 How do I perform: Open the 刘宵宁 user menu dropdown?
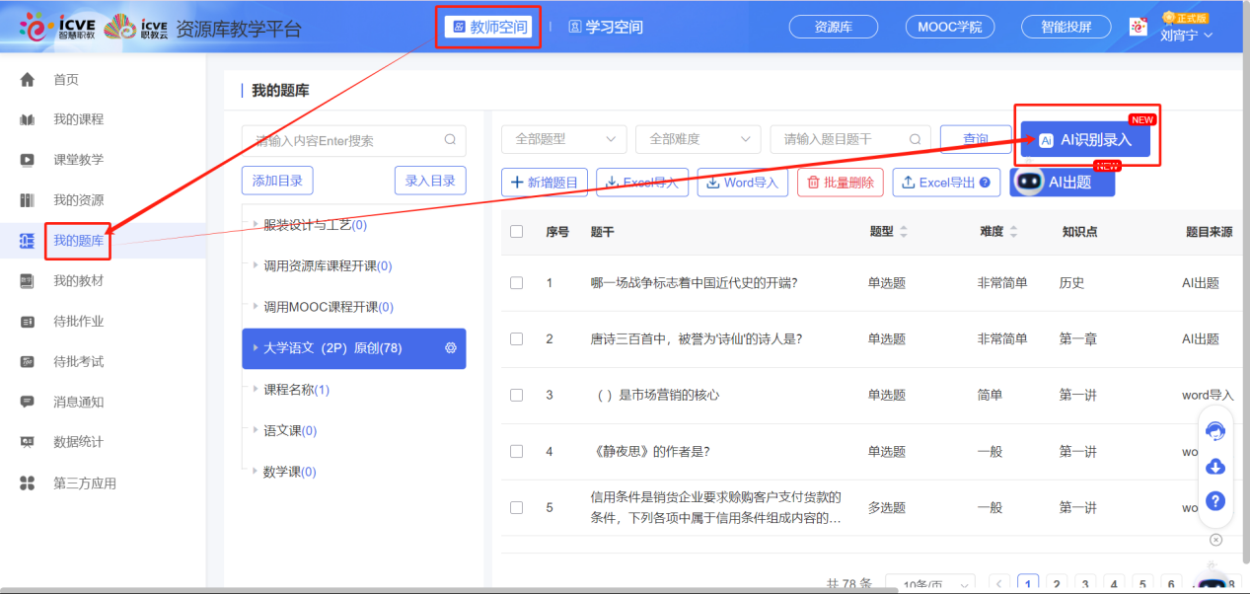pyautogui.click(x=1186, y=35)
